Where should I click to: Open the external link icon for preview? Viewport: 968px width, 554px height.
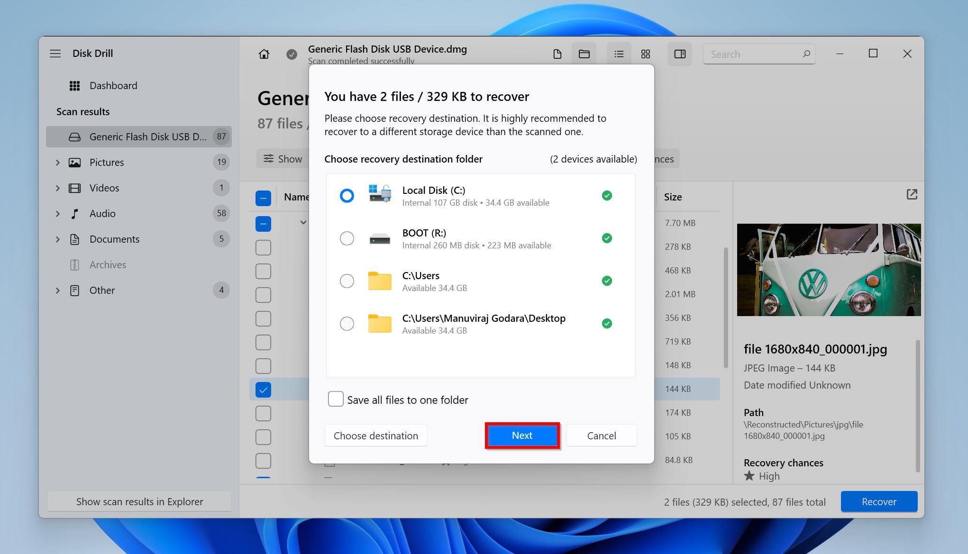912,195
